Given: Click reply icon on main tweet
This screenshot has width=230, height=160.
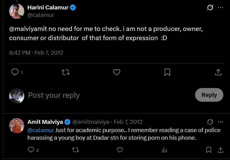Looking at the screenshot, I should tap(15, 72).
